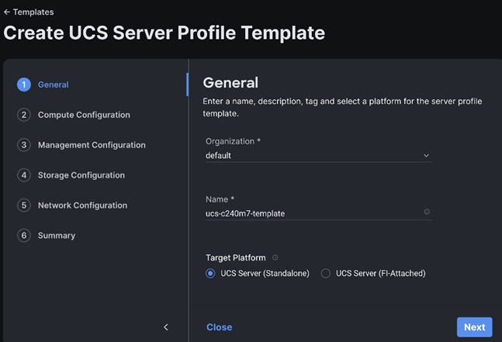
Task: Collapse the steps sidebar with the chevron
Action: (166, 327)
